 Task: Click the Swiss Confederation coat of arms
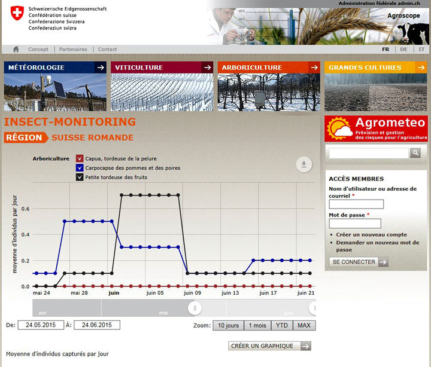[x=17, y=14]
